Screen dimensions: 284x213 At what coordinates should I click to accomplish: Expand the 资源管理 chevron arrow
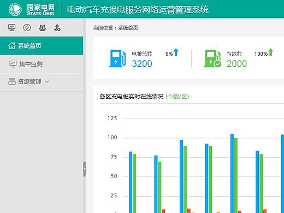[47, 82]
